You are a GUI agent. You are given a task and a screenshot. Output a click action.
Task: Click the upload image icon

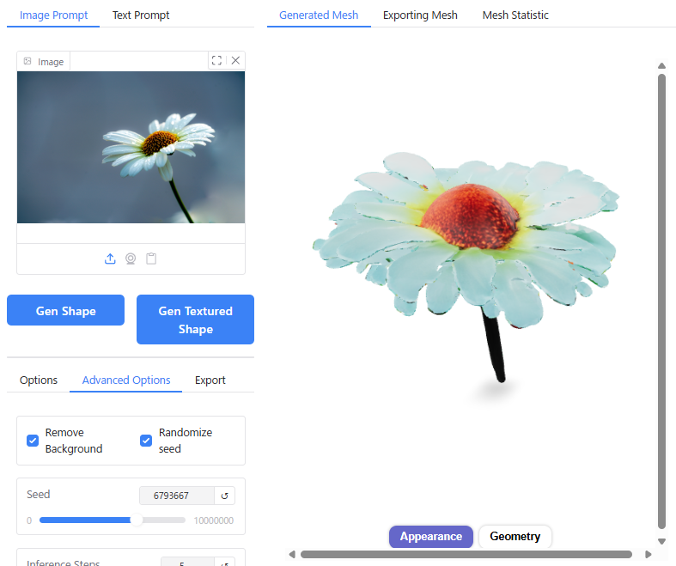point(110,259)
